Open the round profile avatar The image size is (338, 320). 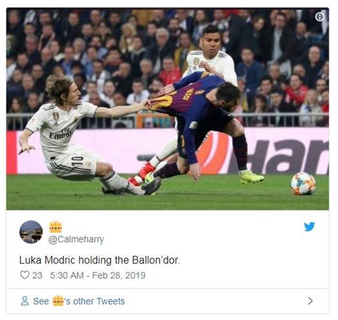tap(31, 232)
